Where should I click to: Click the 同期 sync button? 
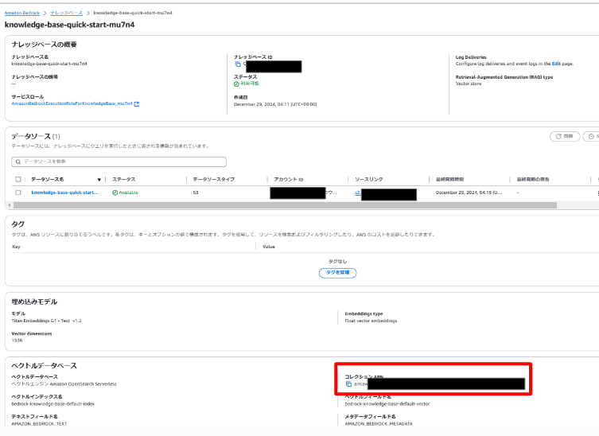pyautogui.click(x=565, y=136)
